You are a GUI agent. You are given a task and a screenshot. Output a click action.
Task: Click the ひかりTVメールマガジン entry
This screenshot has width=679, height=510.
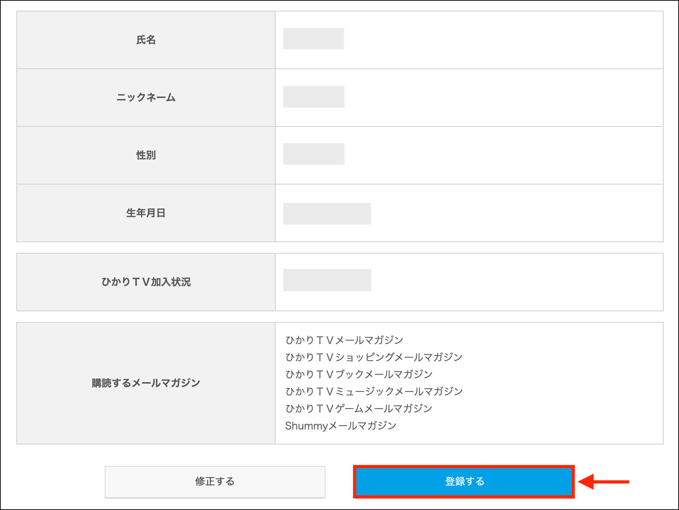tap(344, 340)
